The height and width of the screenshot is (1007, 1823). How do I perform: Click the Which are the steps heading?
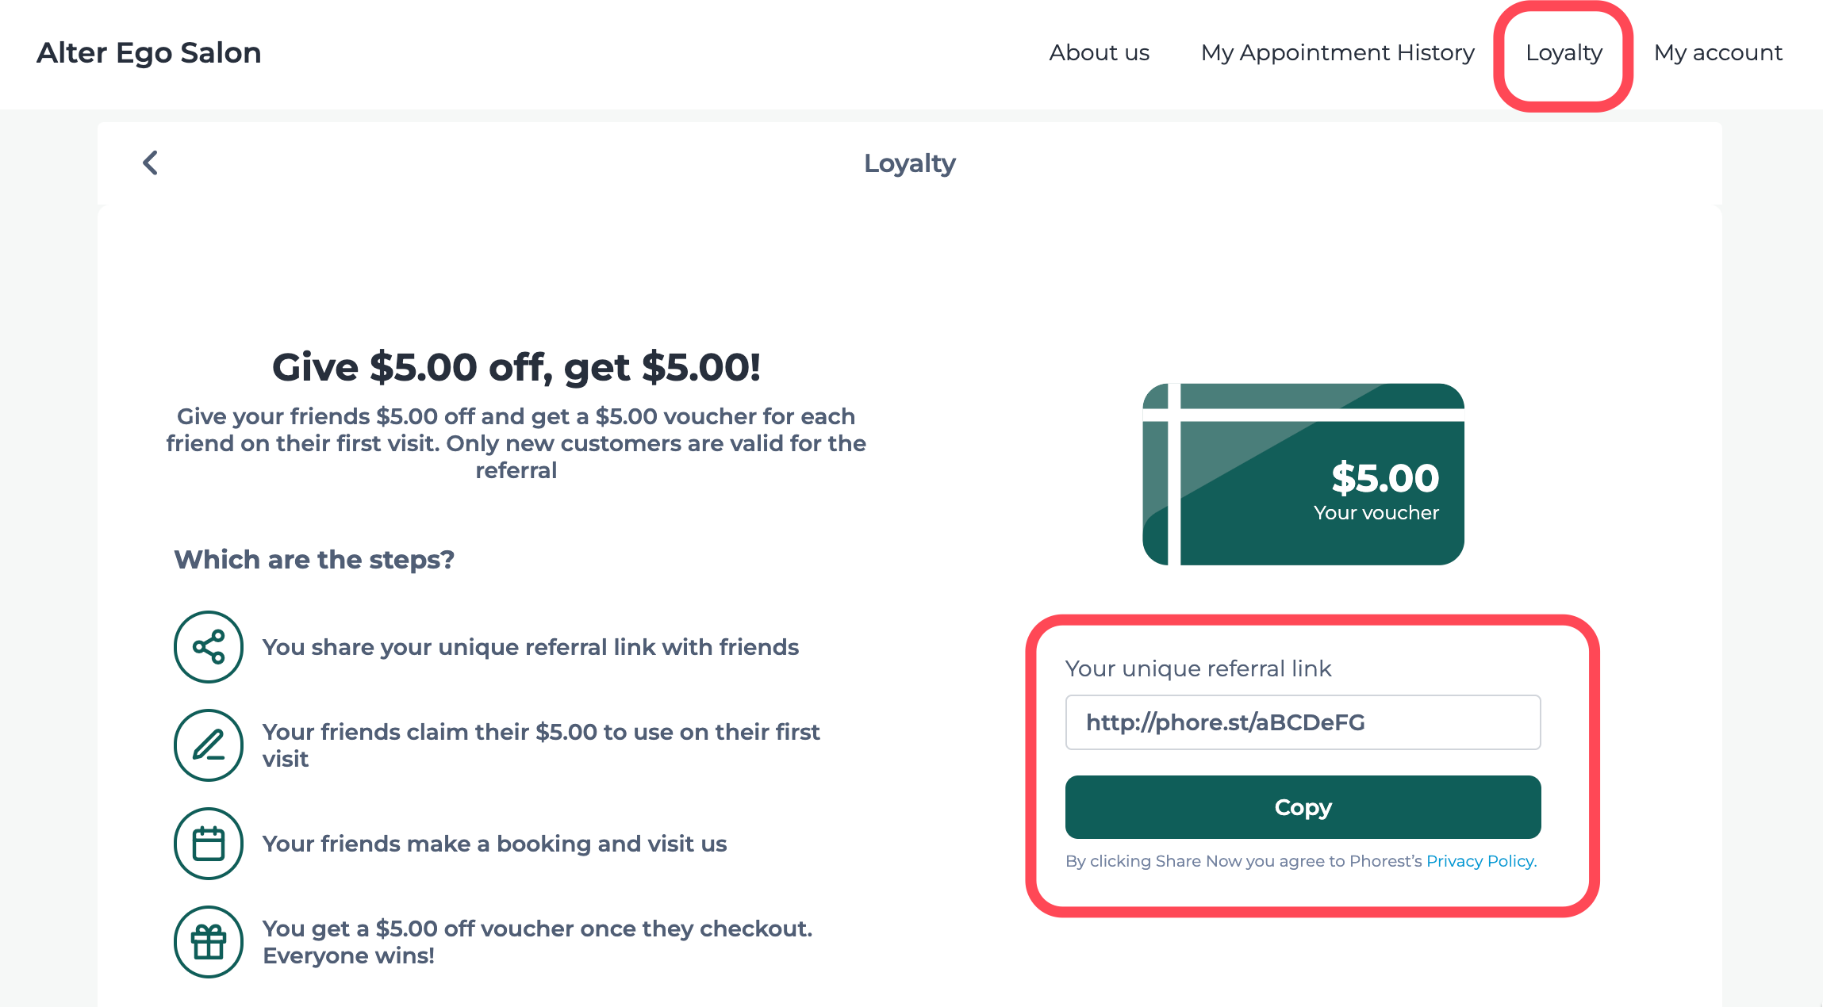point(314,560)
